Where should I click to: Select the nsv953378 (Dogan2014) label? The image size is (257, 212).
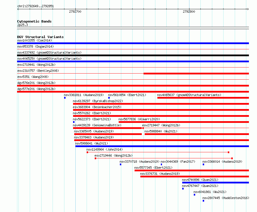tap(36, 46)
